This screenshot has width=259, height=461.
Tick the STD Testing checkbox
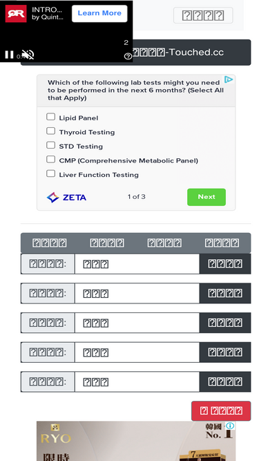[x=51, y=145]
